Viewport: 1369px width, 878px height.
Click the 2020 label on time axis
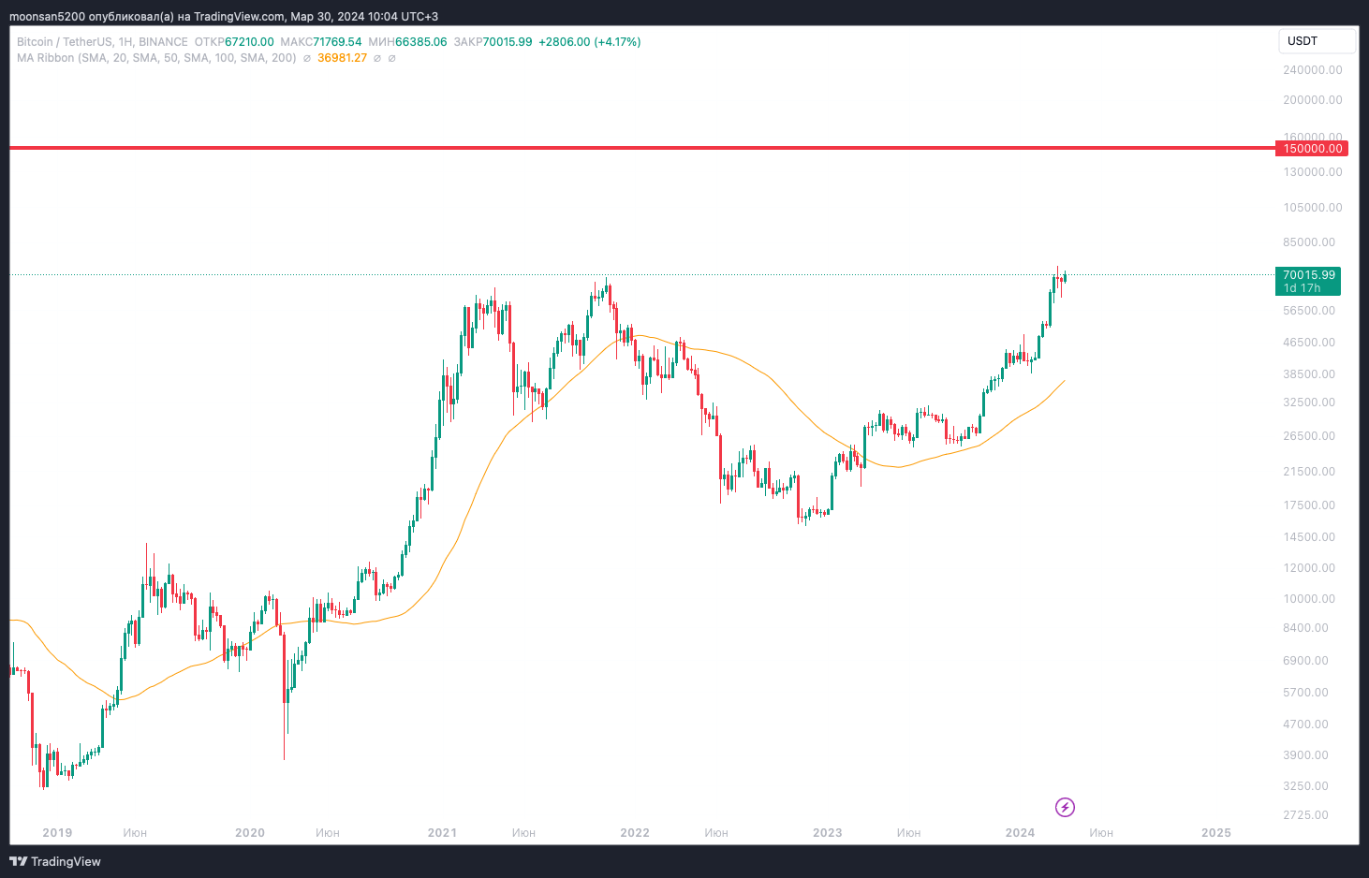[250, 832]
